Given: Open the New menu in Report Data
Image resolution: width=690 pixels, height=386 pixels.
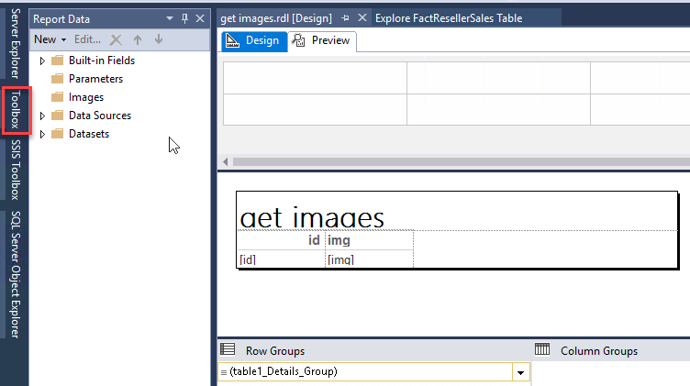Looking at the screenshot, I should (50, 39).
